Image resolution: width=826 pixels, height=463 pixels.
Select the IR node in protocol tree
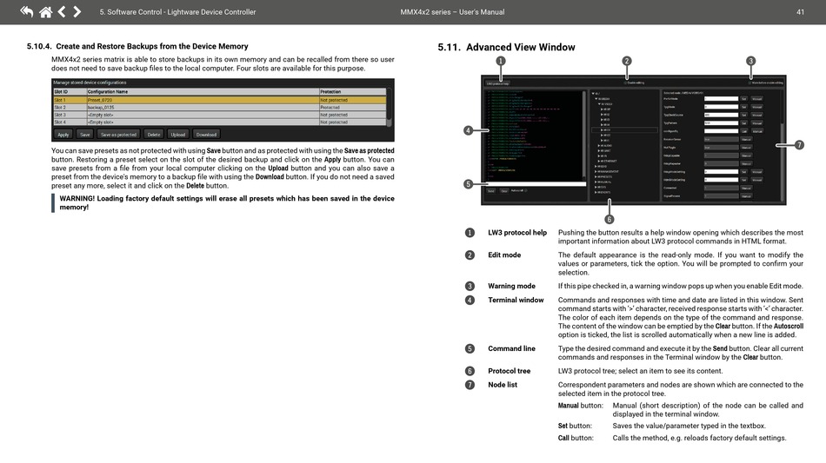point(603,155)
